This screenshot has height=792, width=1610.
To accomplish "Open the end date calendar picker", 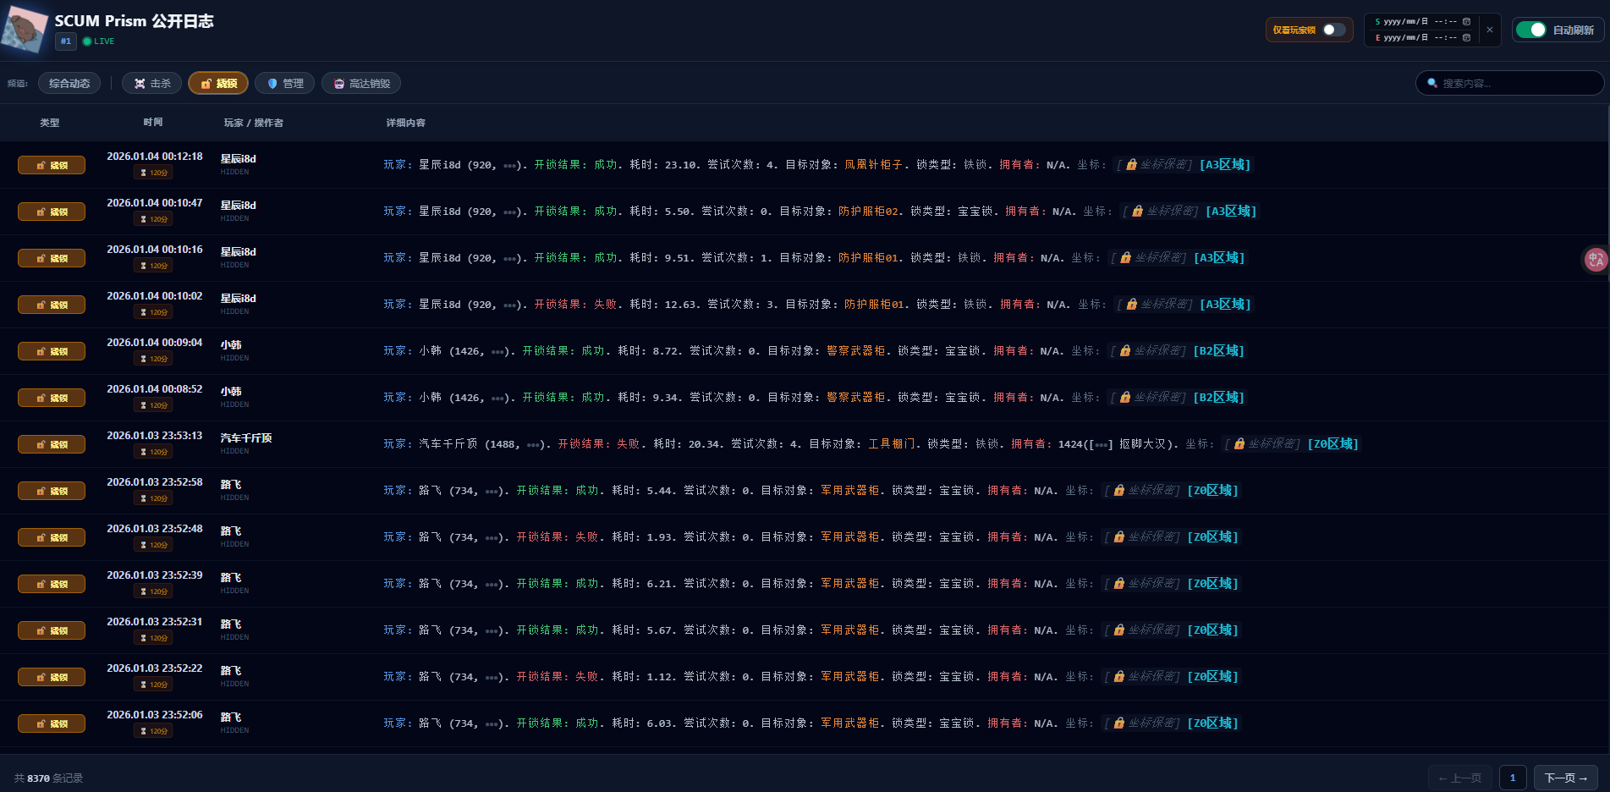I will coord(1467,38).
